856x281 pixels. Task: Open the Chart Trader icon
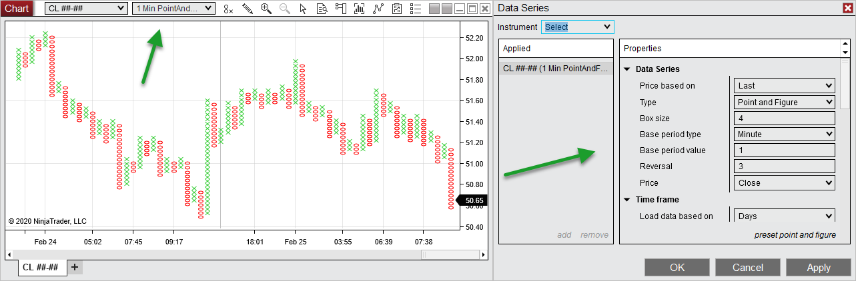[x=341, y=9]
